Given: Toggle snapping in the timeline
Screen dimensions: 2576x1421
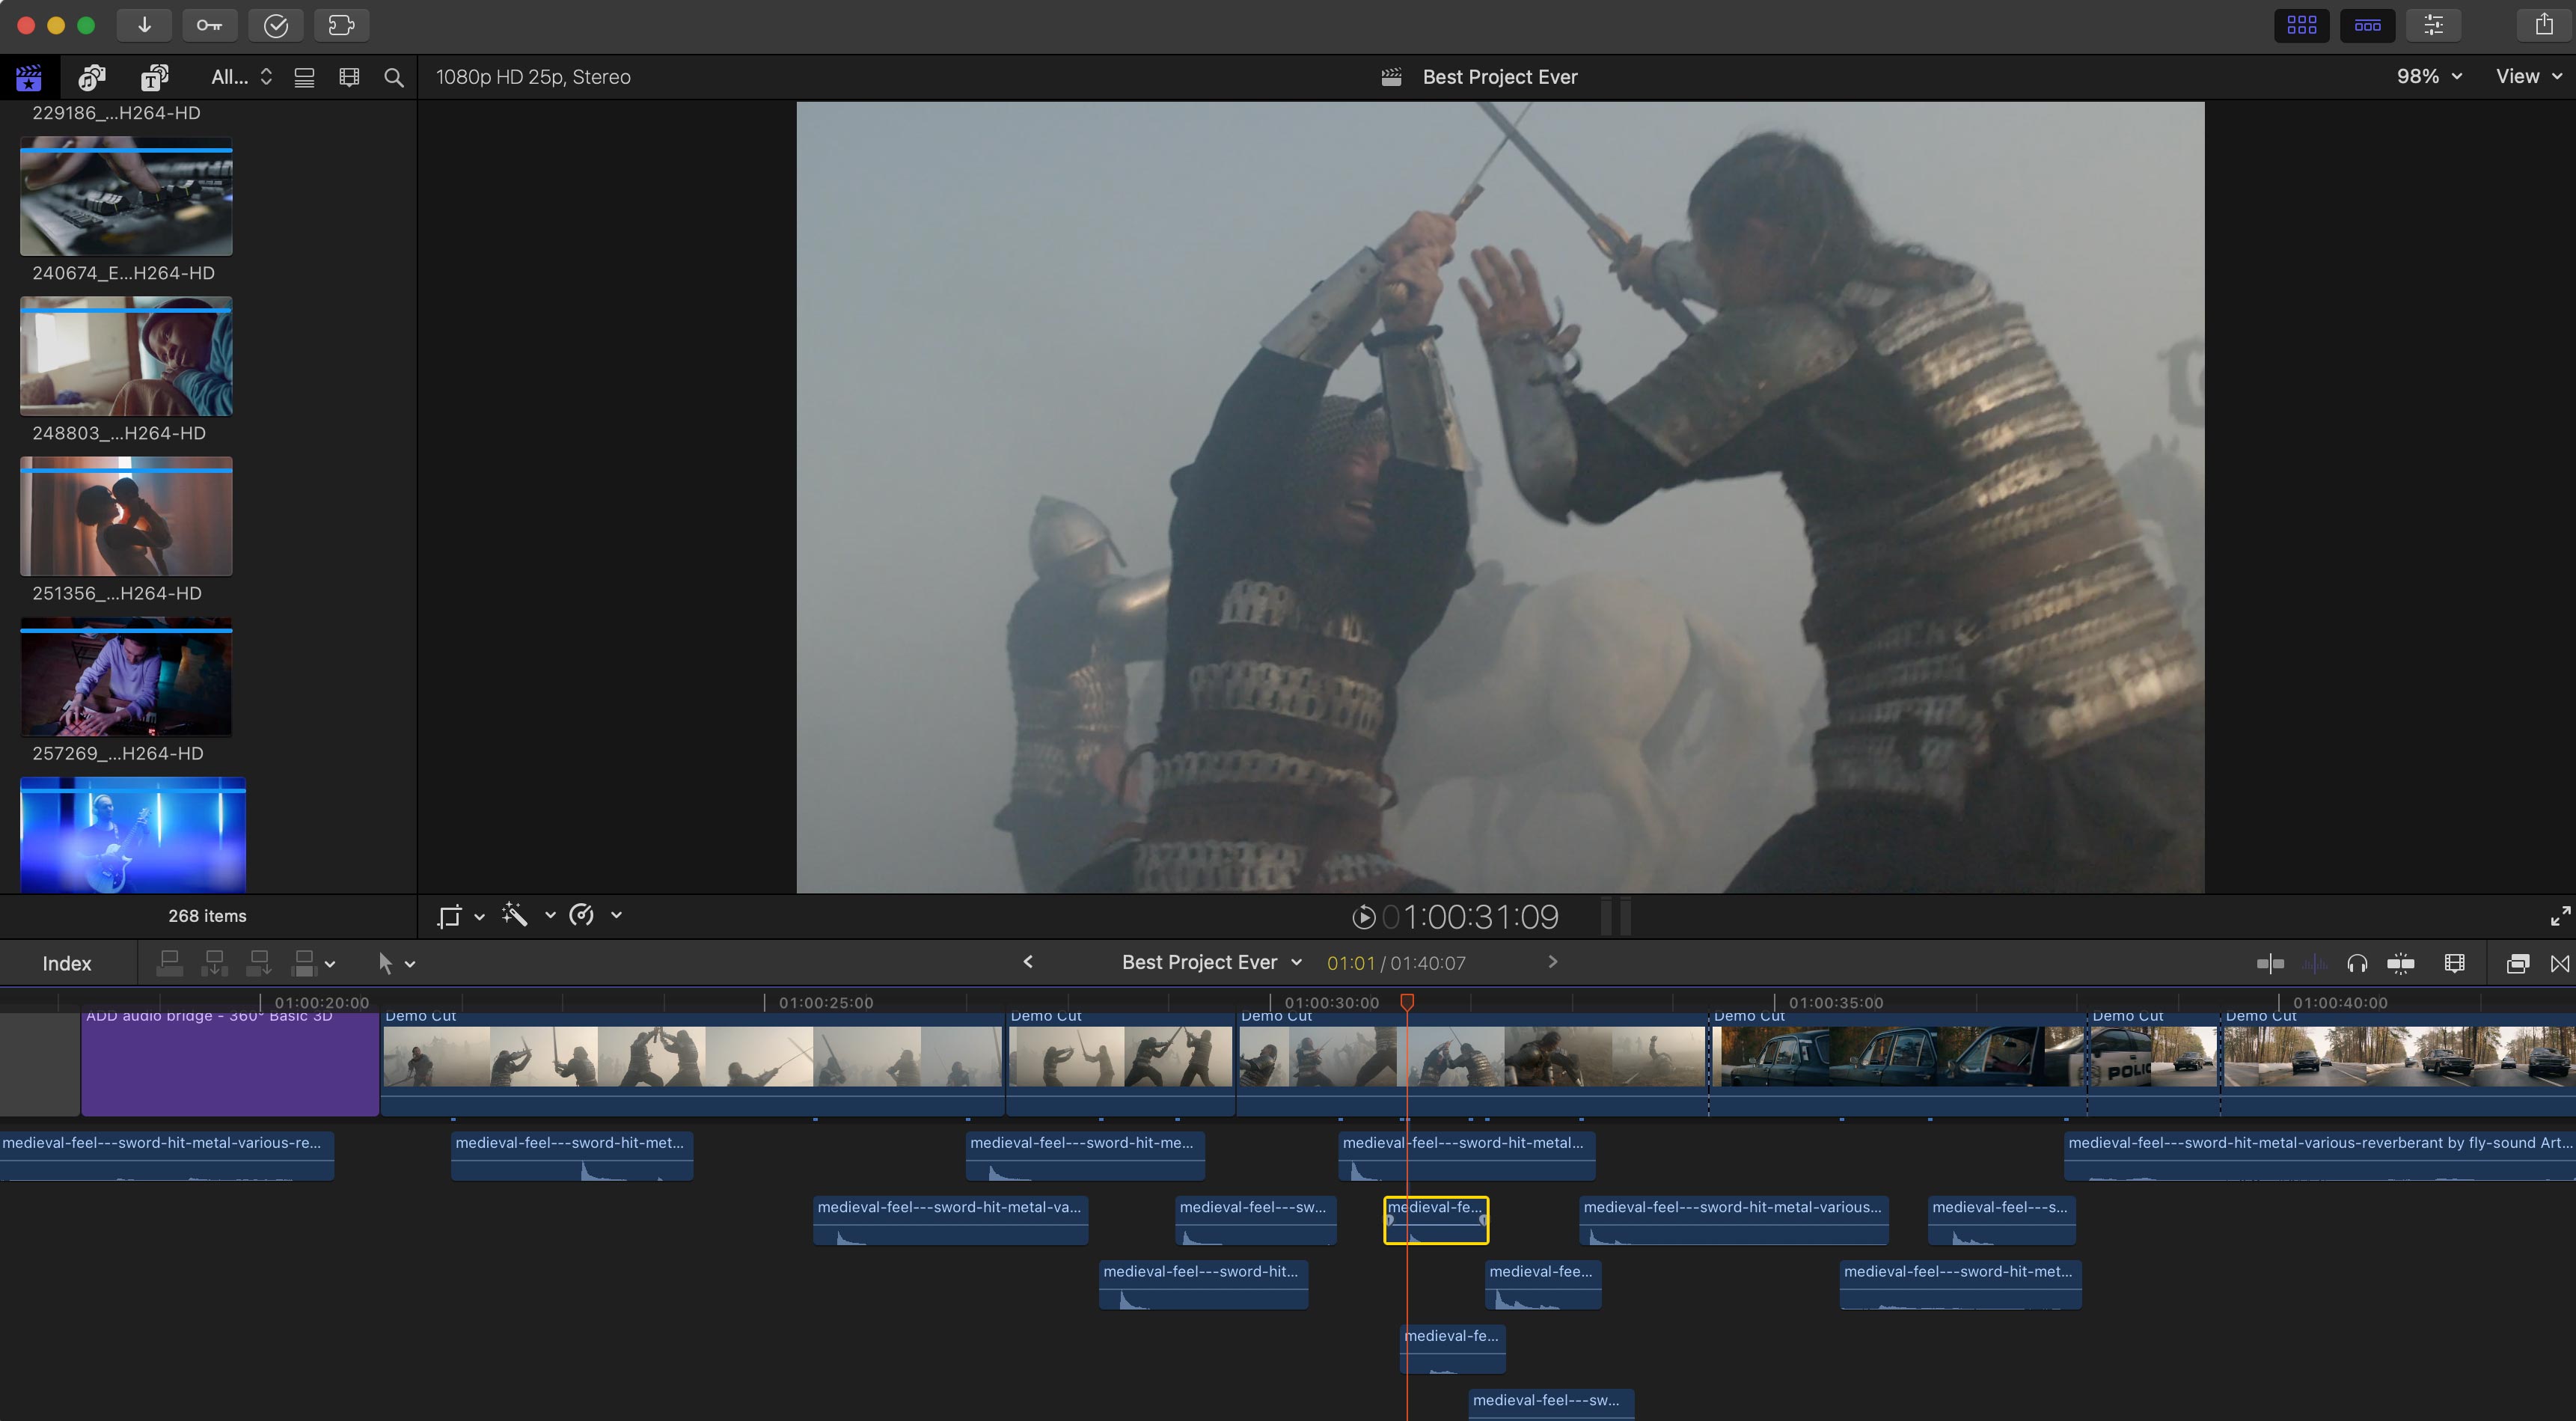Looking at the screenshot, I should click(2400, 964).
